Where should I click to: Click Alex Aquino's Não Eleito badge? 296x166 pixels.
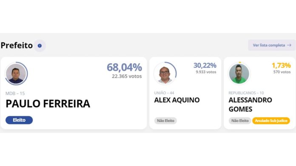[x=165, y=121]
